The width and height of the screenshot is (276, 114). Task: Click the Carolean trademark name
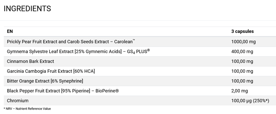pos(125,41)
